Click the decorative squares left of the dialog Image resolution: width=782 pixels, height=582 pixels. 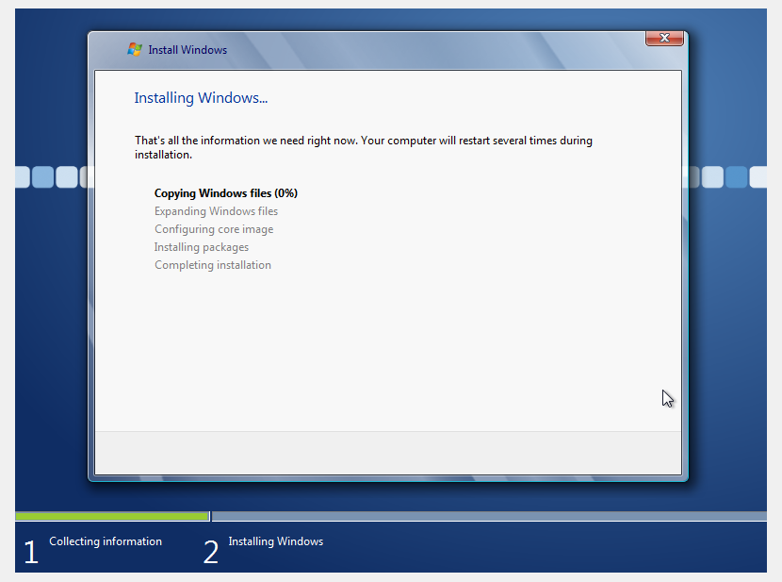point(49,176)
